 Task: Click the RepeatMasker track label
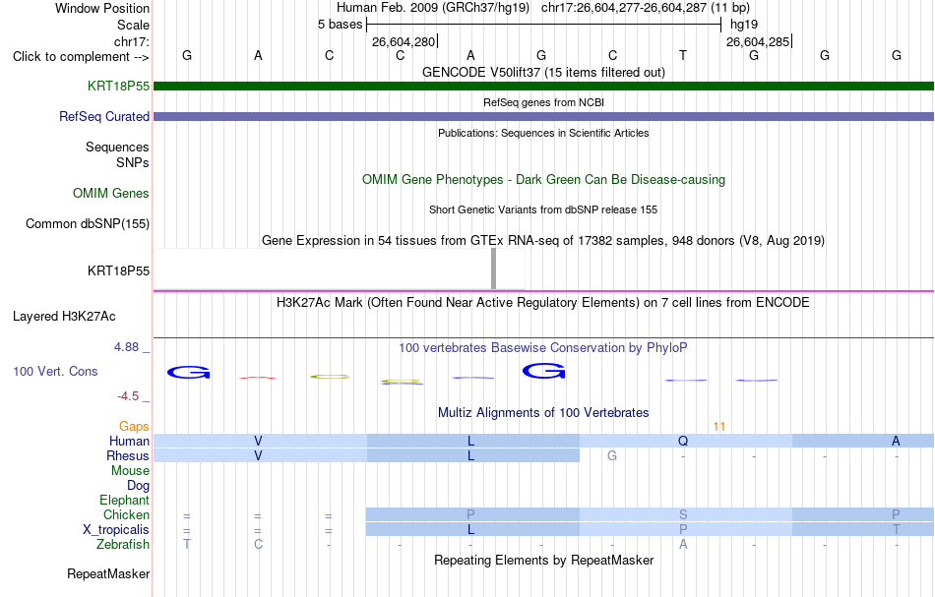(108, 573)
